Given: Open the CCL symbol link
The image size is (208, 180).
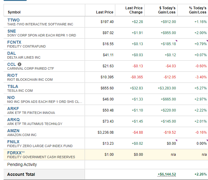Looking at the screenshot, I should (11, 64).
